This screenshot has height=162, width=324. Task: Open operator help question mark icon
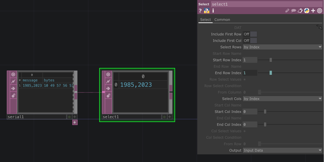200,11
